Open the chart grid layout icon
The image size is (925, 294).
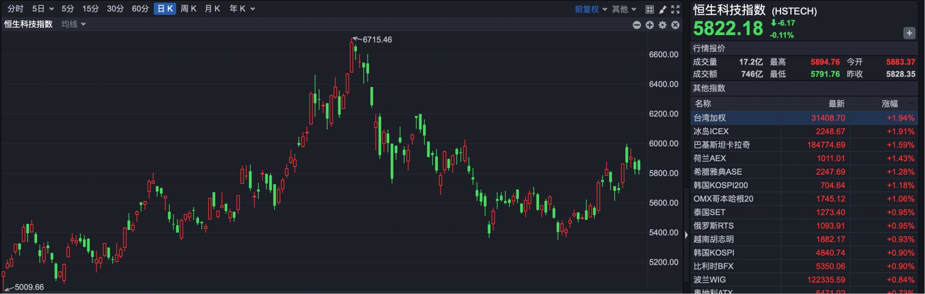649,9
